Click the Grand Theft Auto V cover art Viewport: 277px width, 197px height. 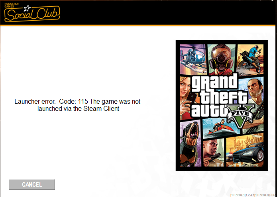click(x=222, y=105)
